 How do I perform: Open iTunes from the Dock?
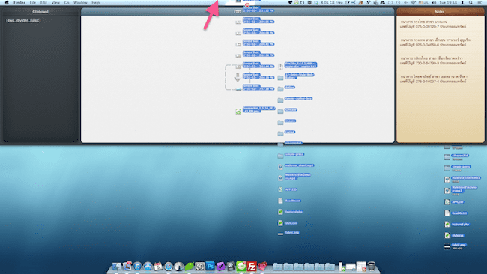(137, 267)
